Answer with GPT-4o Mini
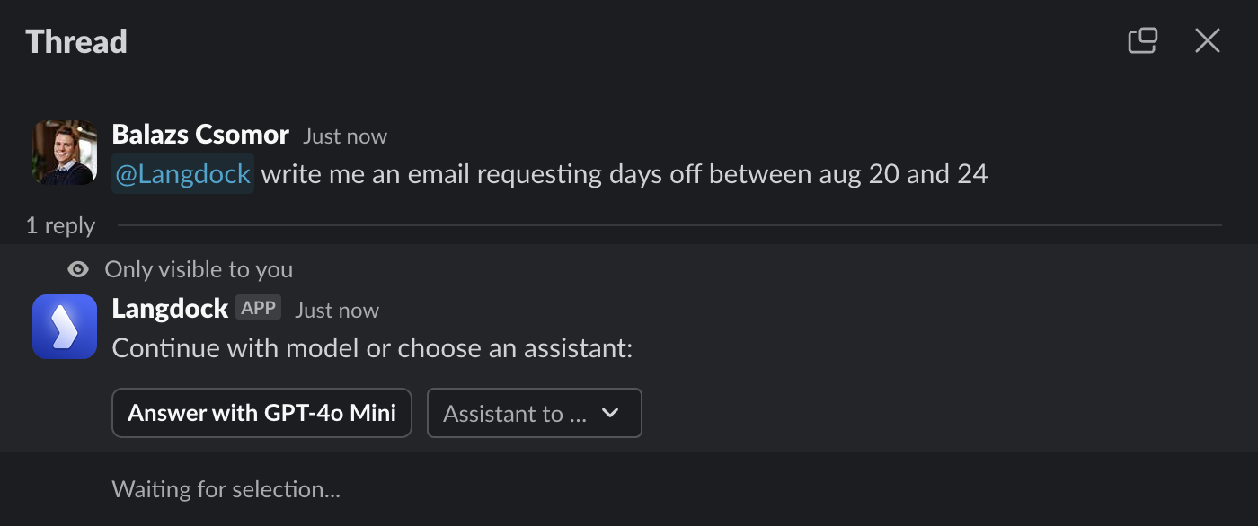The width and height of the screenshot is (1258, 526). pos(261,413)
